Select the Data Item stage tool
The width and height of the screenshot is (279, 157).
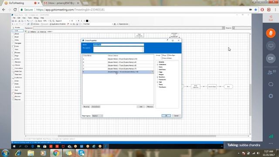pyautogui.click(x=17, y=75)
